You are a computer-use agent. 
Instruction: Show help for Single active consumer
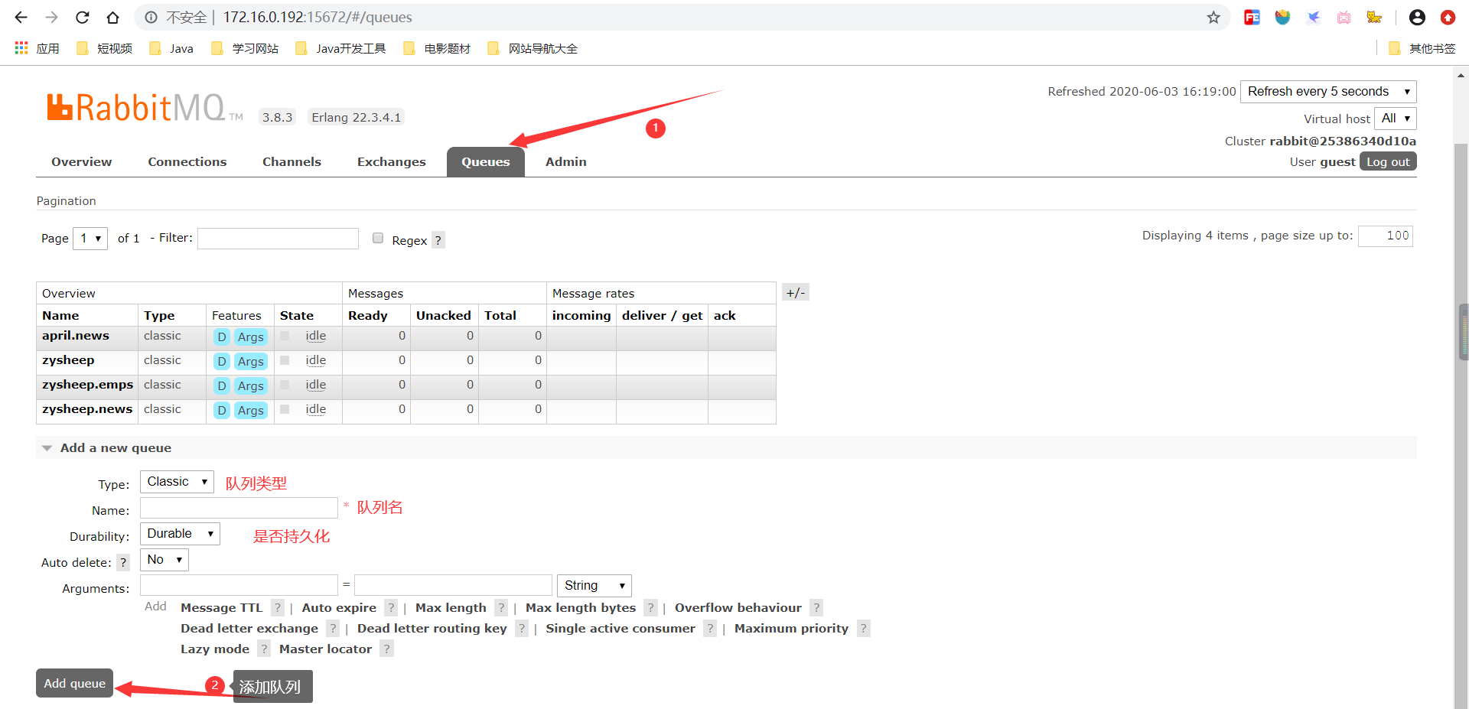click(710, 628)
